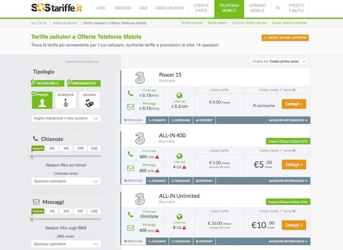The image size is (343, 250).
Task: Select the Business customer type
Action: coord(66,100)
